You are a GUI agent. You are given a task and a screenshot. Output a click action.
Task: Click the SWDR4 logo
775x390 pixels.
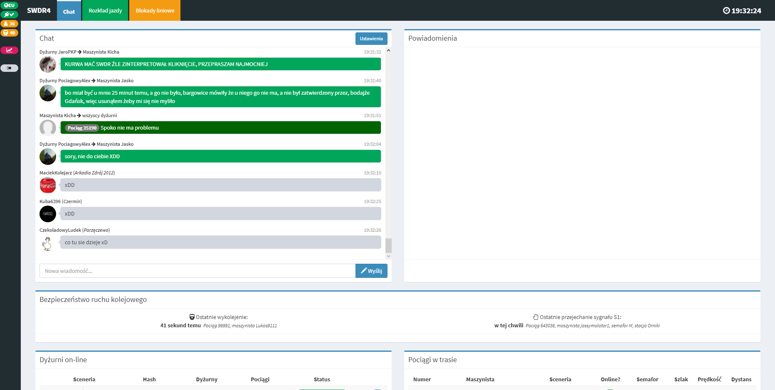click(x=39, y=10)
